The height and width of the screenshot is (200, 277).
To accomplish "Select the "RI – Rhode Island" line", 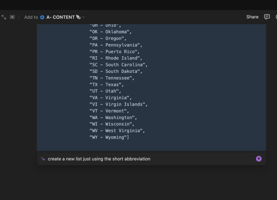I will pos(116,58).
